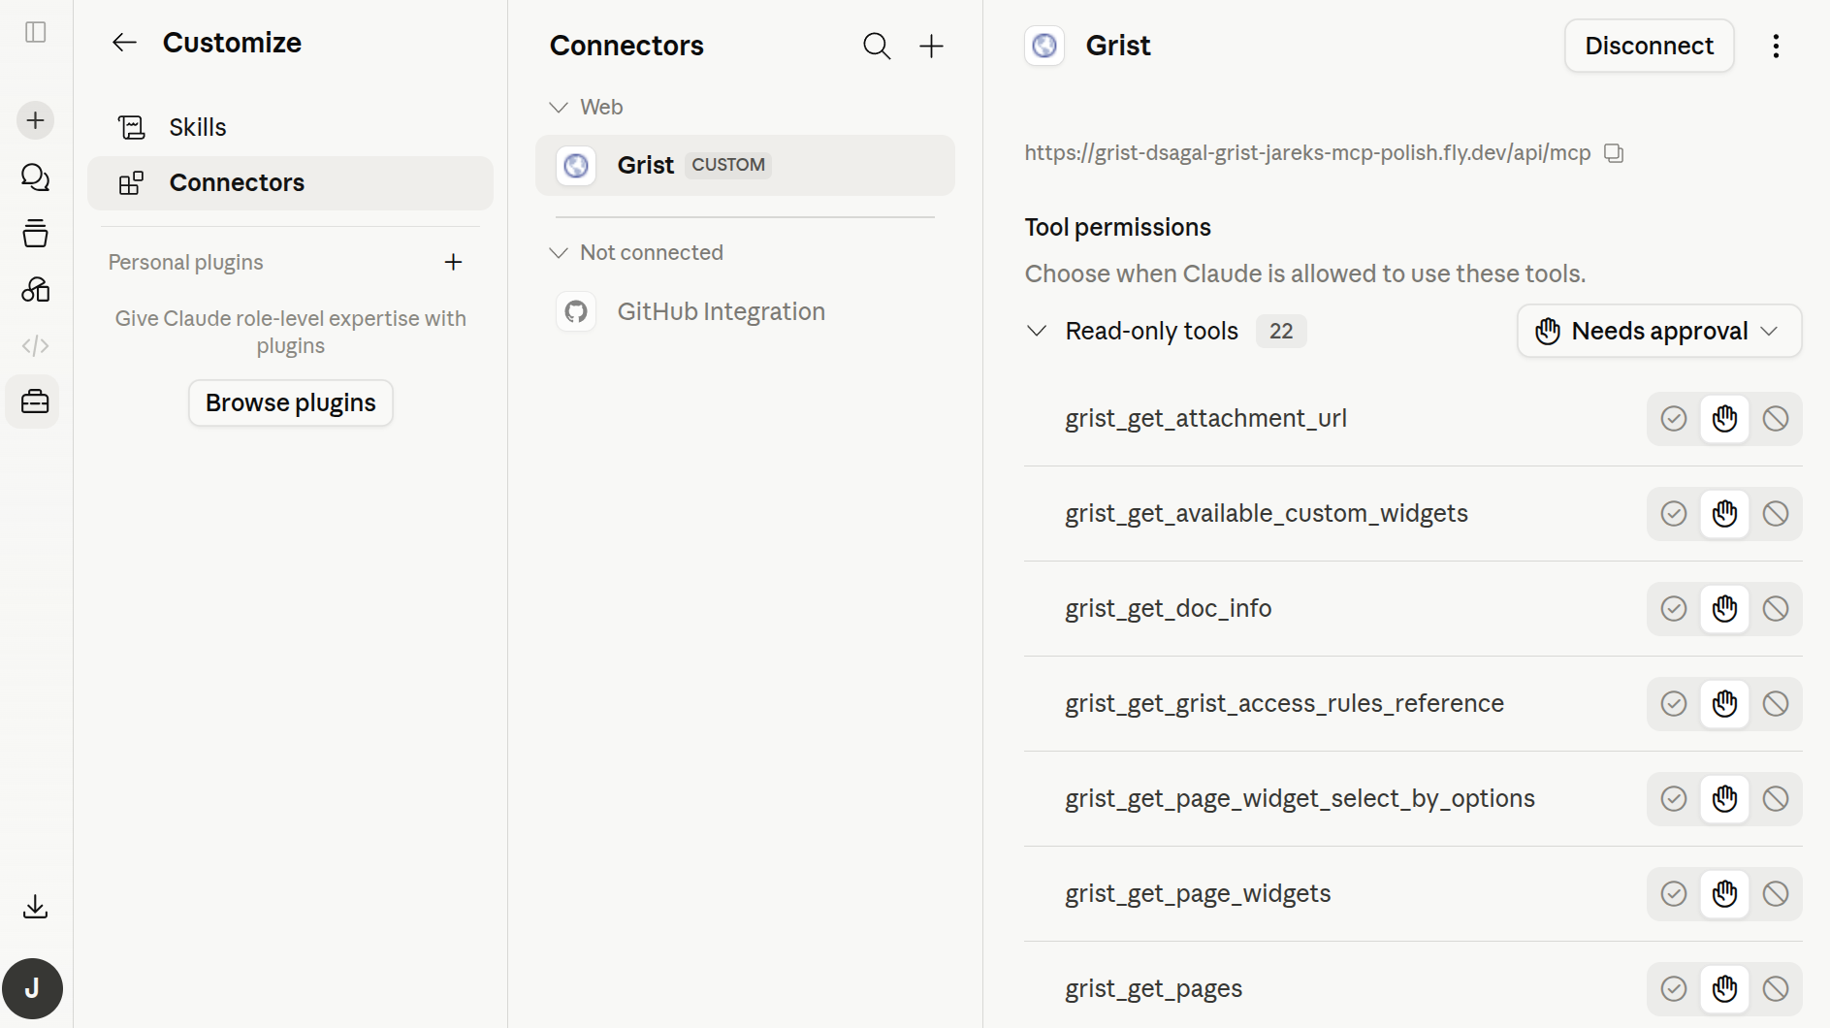Collapse the Not connected group
This screenshot has height=1028, width=1830.
[559, 252]
